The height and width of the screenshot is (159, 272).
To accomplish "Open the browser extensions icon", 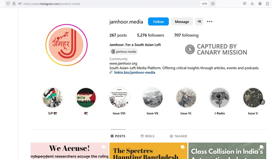I will coord(268,4).
